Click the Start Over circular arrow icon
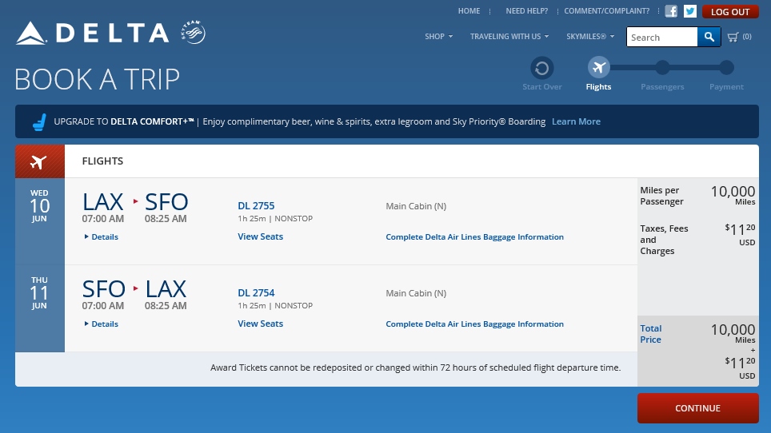Viewport: 771px width, 433px height. [541, 68]
